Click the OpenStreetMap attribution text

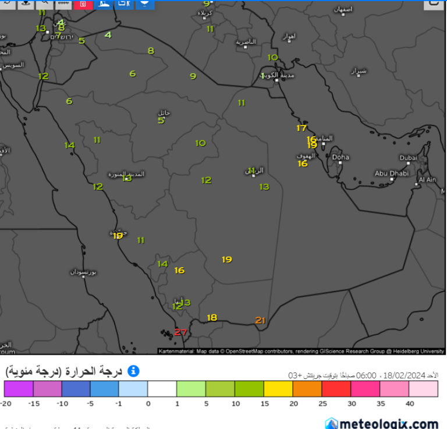coord(301,352)
